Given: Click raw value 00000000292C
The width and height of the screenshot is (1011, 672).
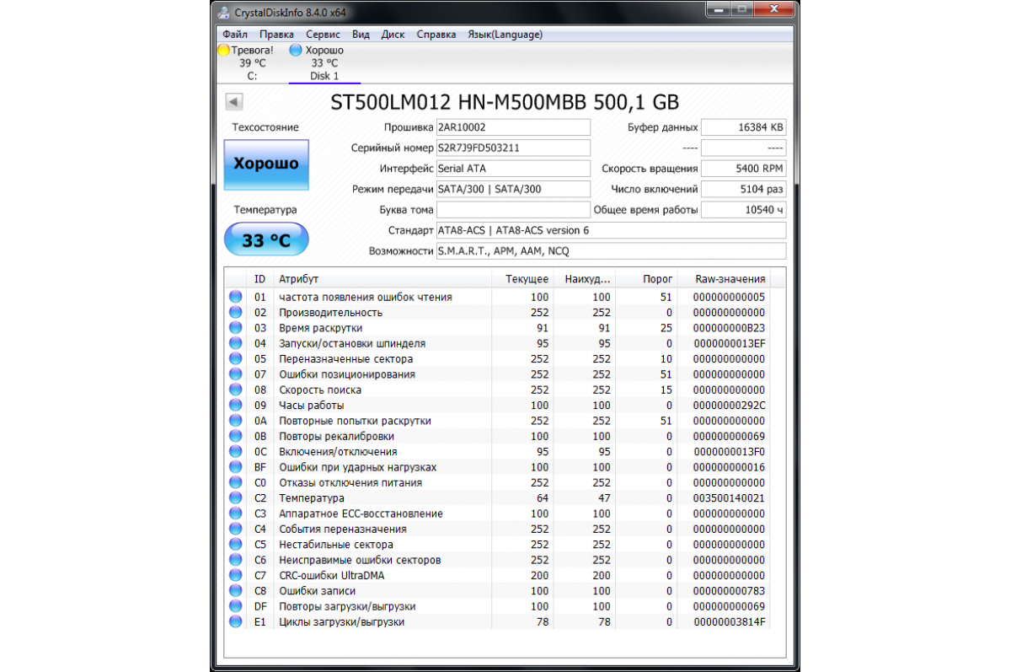Looking at the screenshot, I should (x=729, y=406).
